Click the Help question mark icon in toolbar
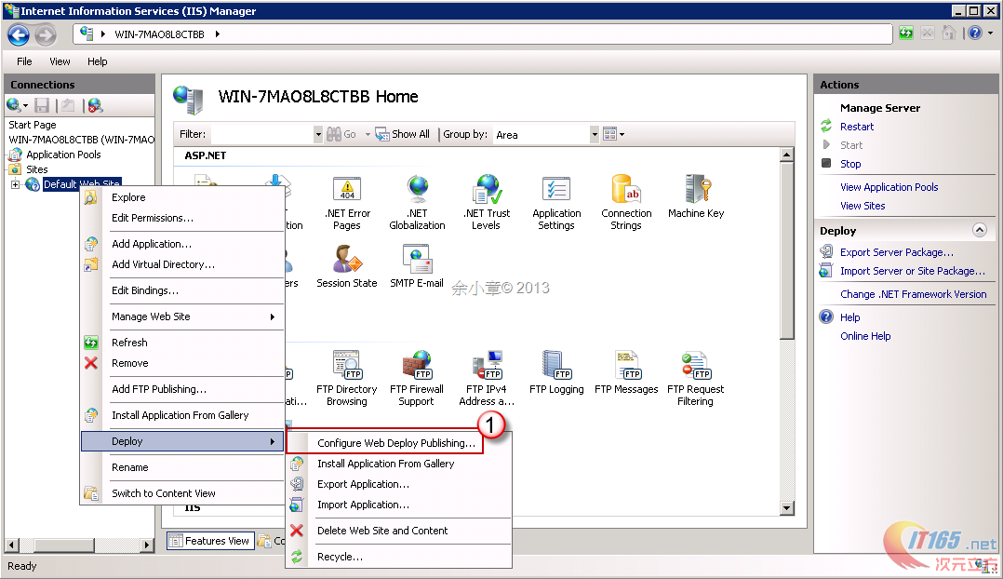The image size is (1003, 579). tap(975, 34)
